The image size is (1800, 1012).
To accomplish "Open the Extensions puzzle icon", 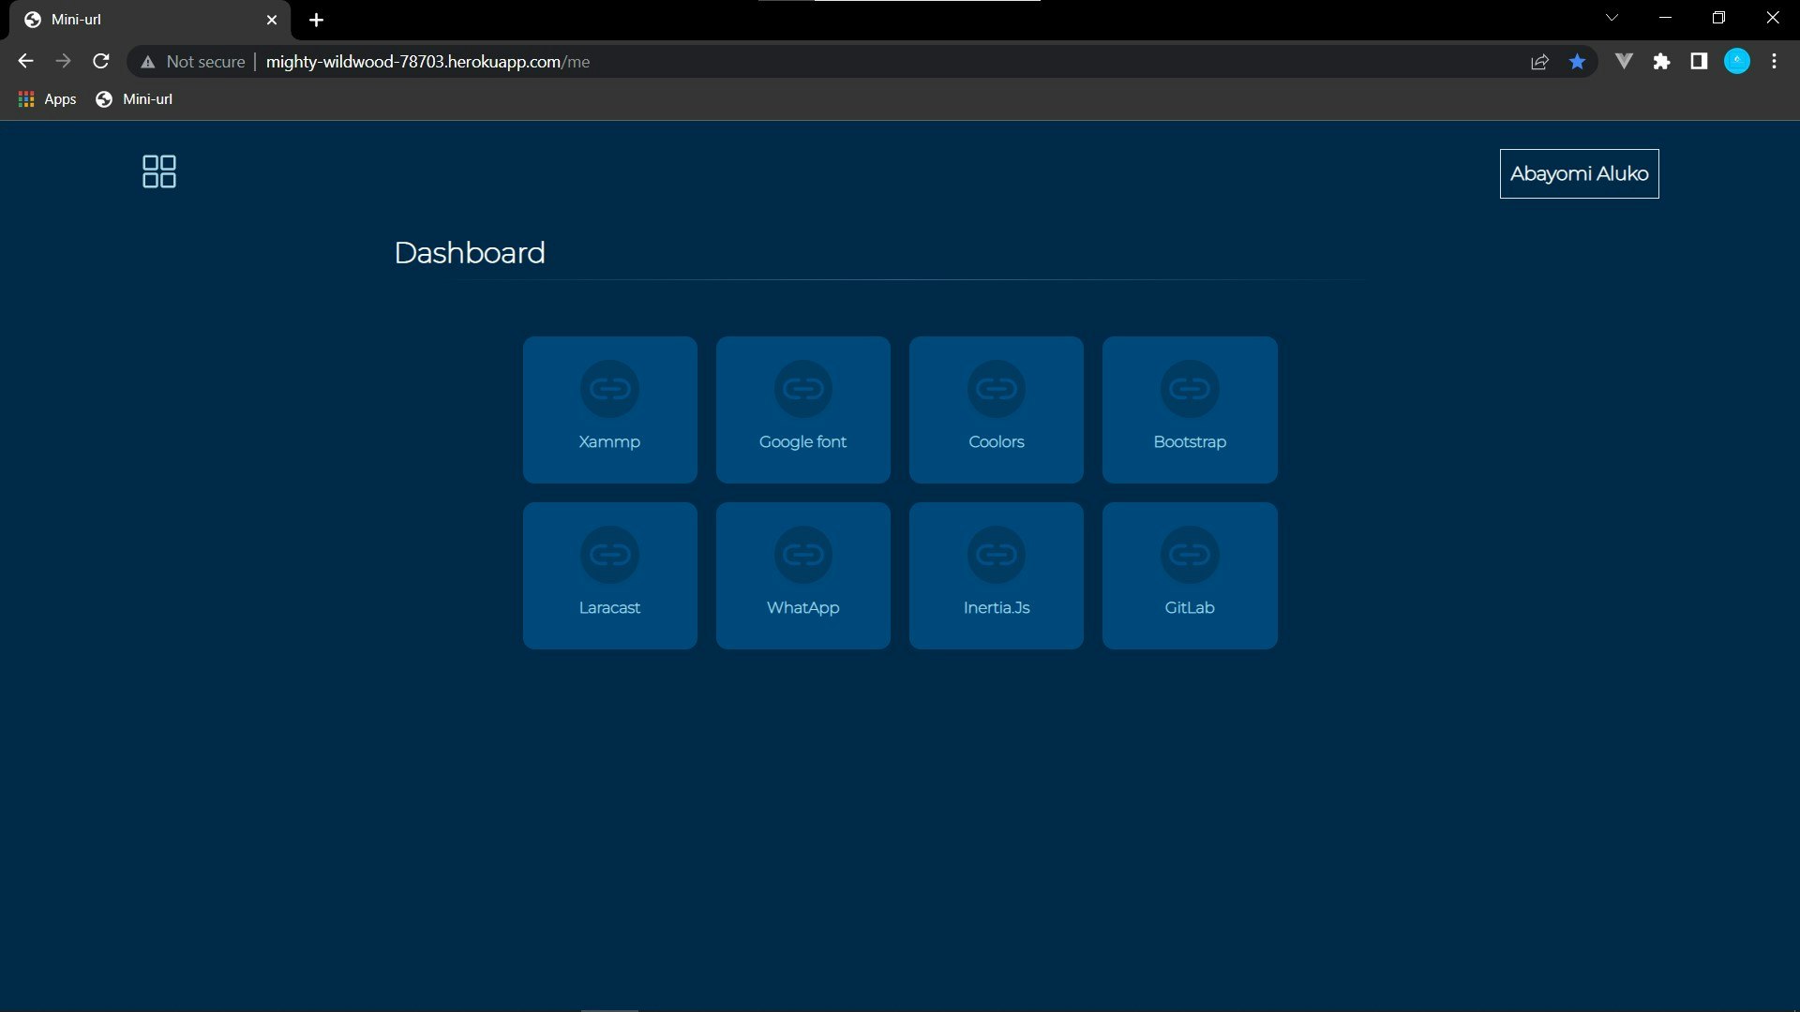I will pyautogui.click(x=1661, y=62).
